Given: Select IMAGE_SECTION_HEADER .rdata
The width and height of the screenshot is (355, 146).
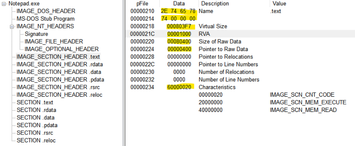Looking at the screenshot, I should tap(60, 65).
